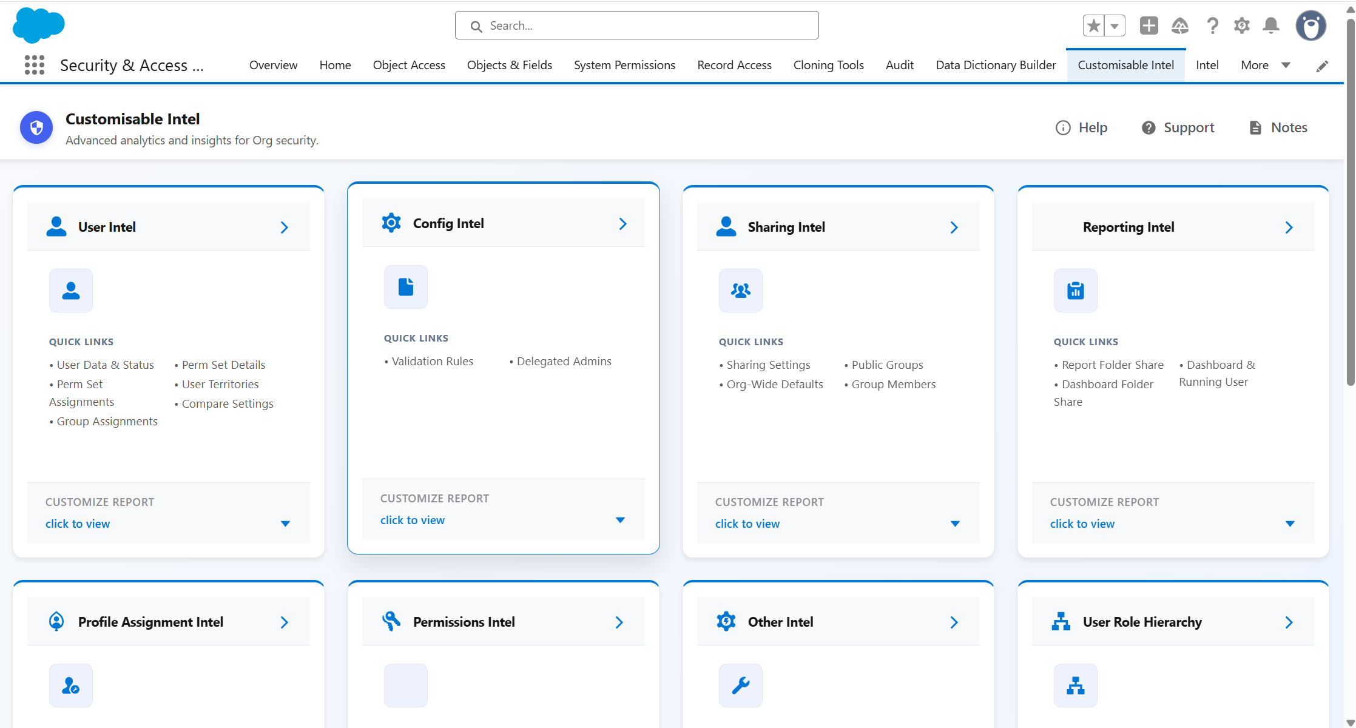This screenshot has height=728, width=1356.
Task: Go to the Audit tab
Action: tap(899, 65)
